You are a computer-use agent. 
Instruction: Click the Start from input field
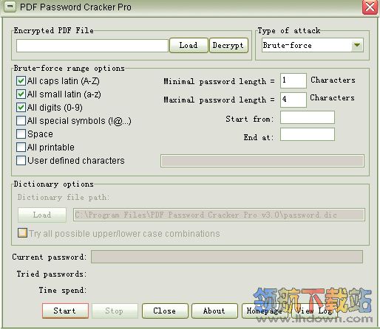(x=308, y=117)
